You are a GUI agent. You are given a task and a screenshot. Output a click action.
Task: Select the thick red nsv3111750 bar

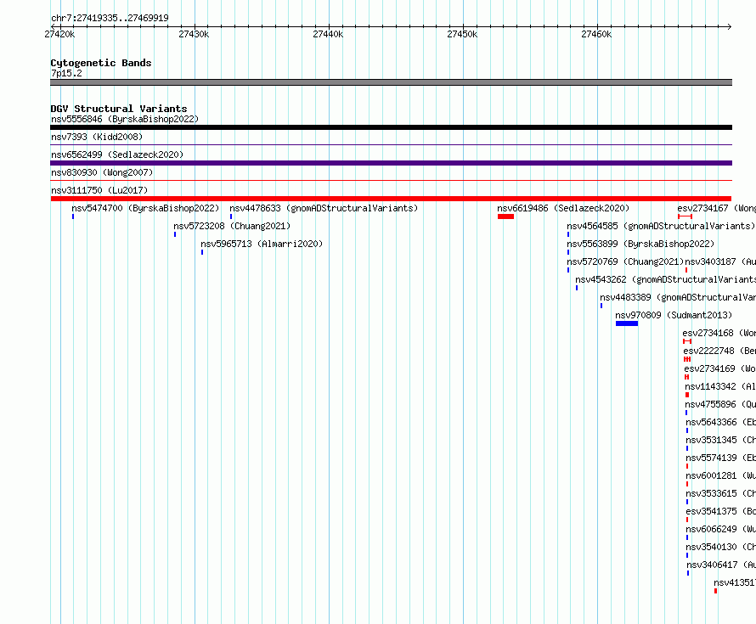coord(391,199)
